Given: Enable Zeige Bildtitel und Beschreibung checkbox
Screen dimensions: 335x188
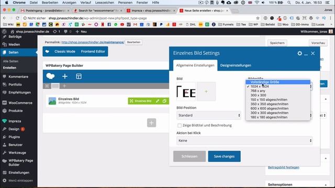Looking at the screenshot, I should tap(180, 125).
